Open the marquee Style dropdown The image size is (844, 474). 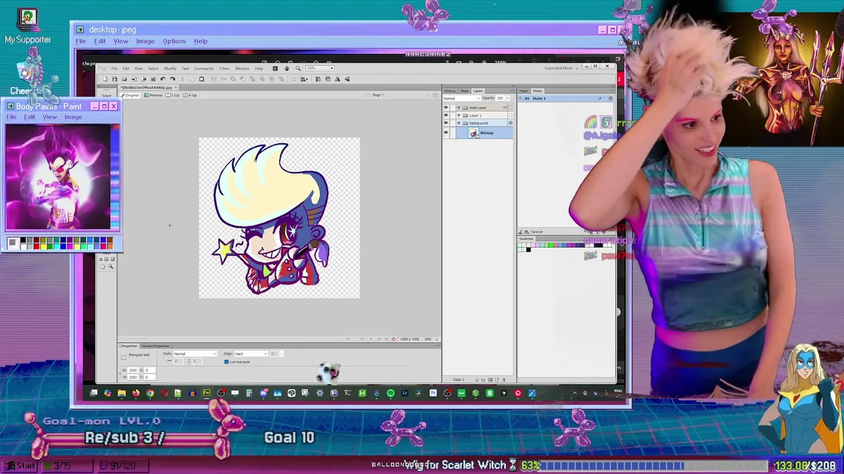(195, 354)
